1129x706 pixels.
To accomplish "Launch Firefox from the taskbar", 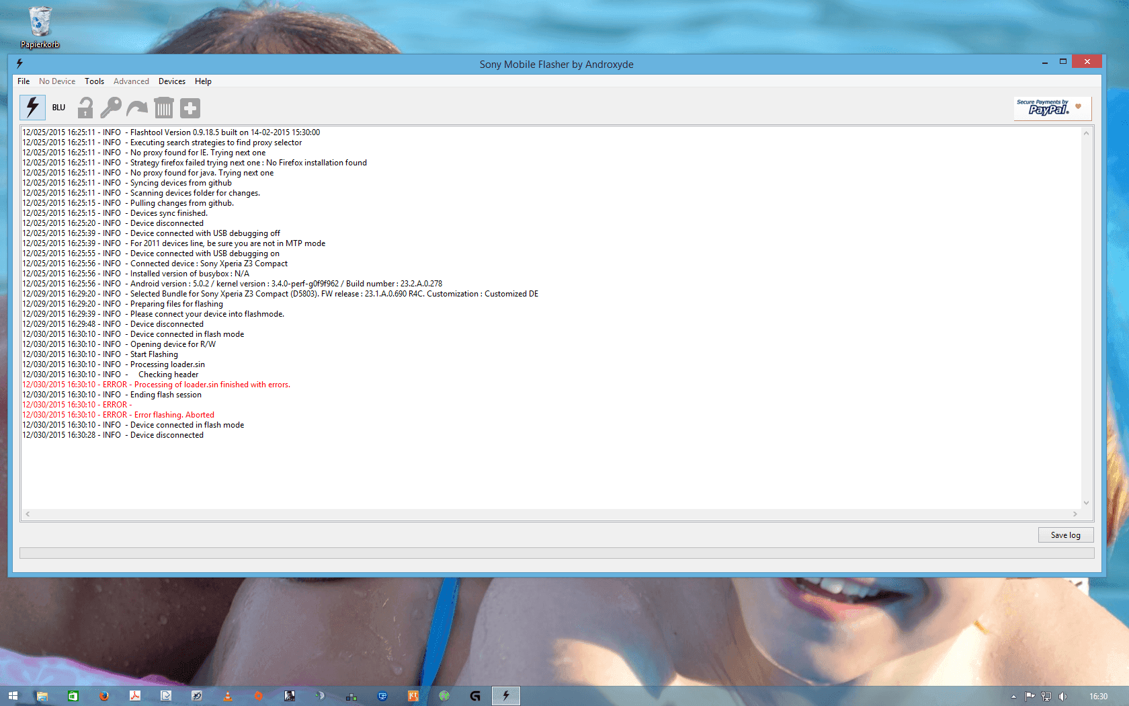I will point(103,696).
